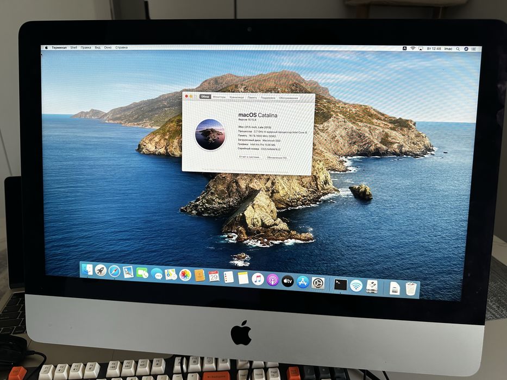Image resolution: width=507 pixels, height=380 pixels.
Task: Open Maps from the Dock
Action: coord(171,275)
